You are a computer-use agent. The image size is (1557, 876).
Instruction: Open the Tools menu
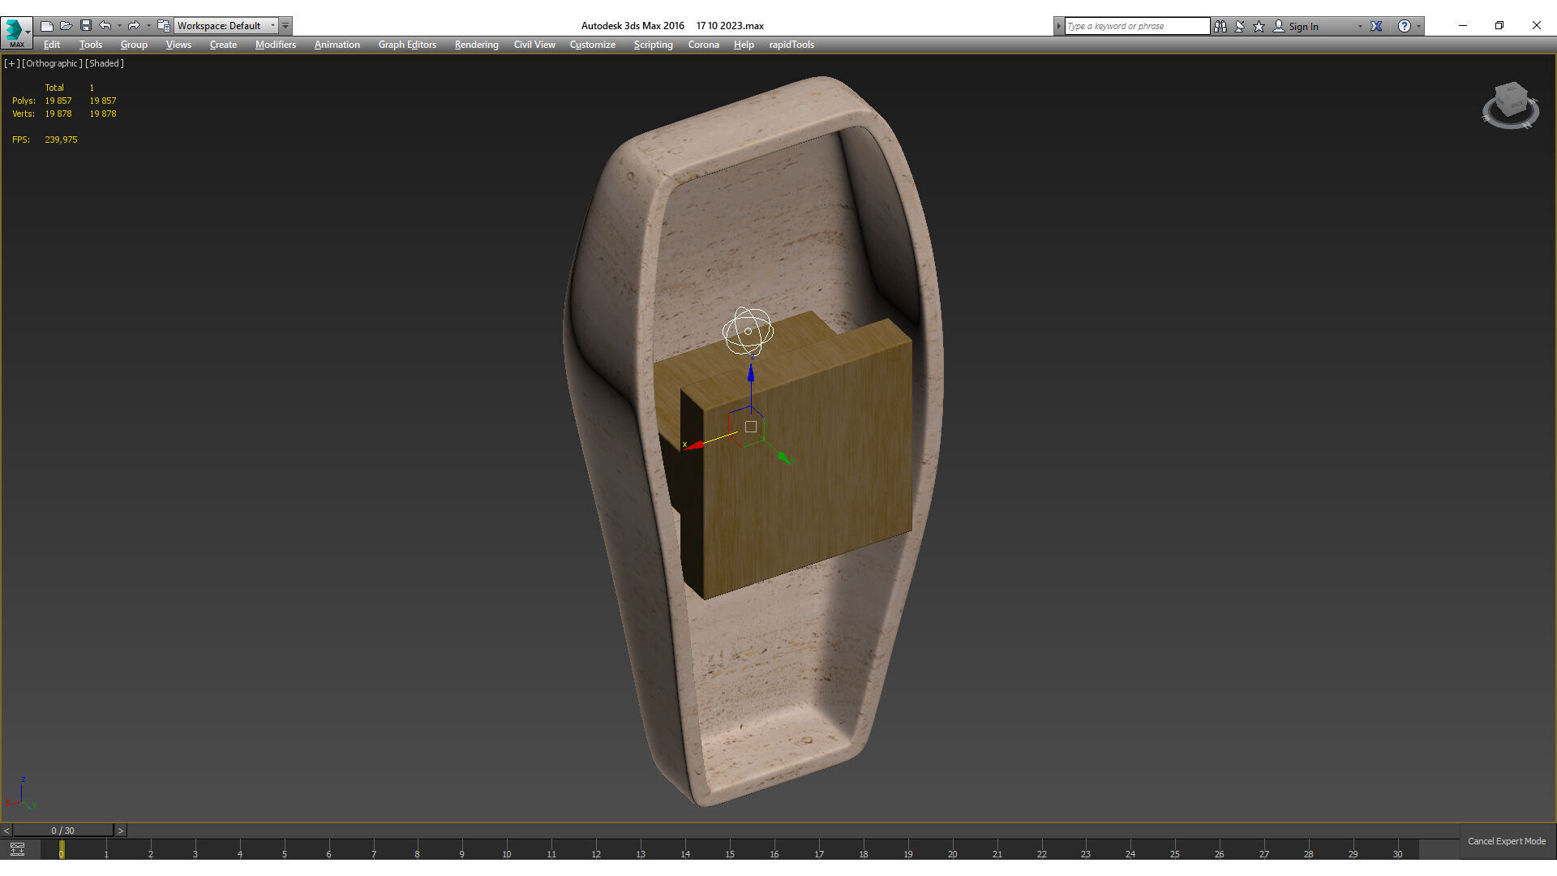pyautogui.click(x=91, y=45)
